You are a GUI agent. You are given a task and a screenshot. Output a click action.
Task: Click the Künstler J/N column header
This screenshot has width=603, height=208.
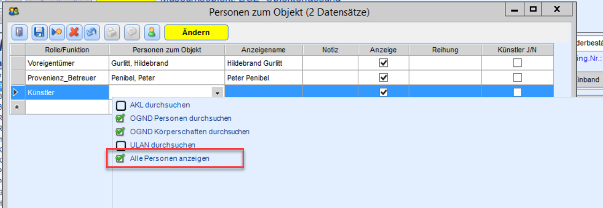(x=518, y=50)
